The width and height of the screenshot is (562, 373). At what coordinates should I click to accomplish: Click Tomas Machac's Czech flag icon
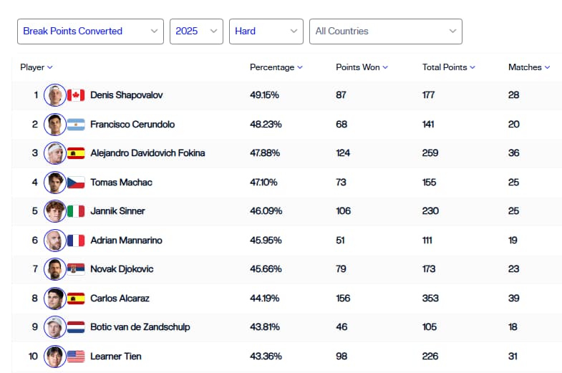(x=76, y=183)
